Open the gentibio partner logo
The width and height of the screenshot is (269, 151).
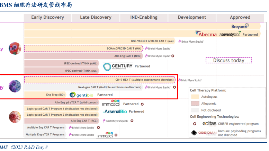(81, 95)
